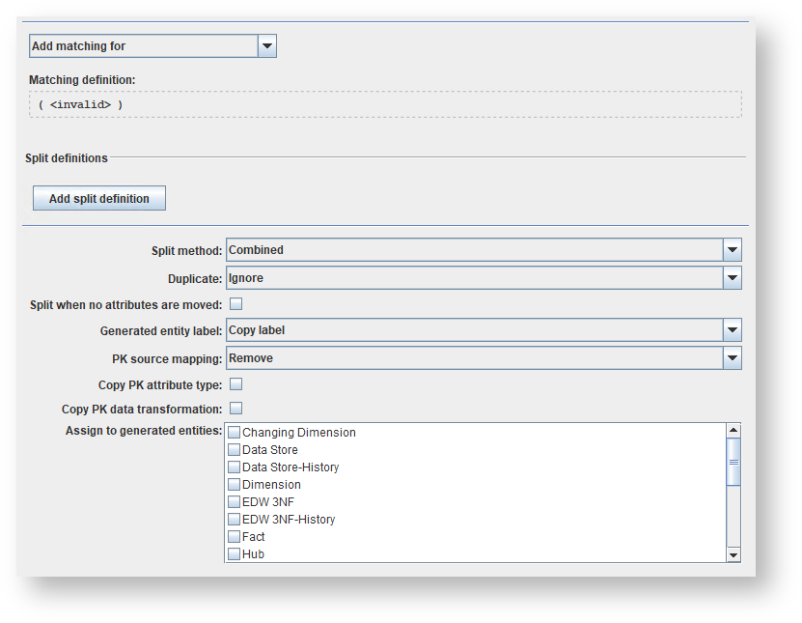
Task: Check the Changing Dimension entity type
Action: (234, 433)
